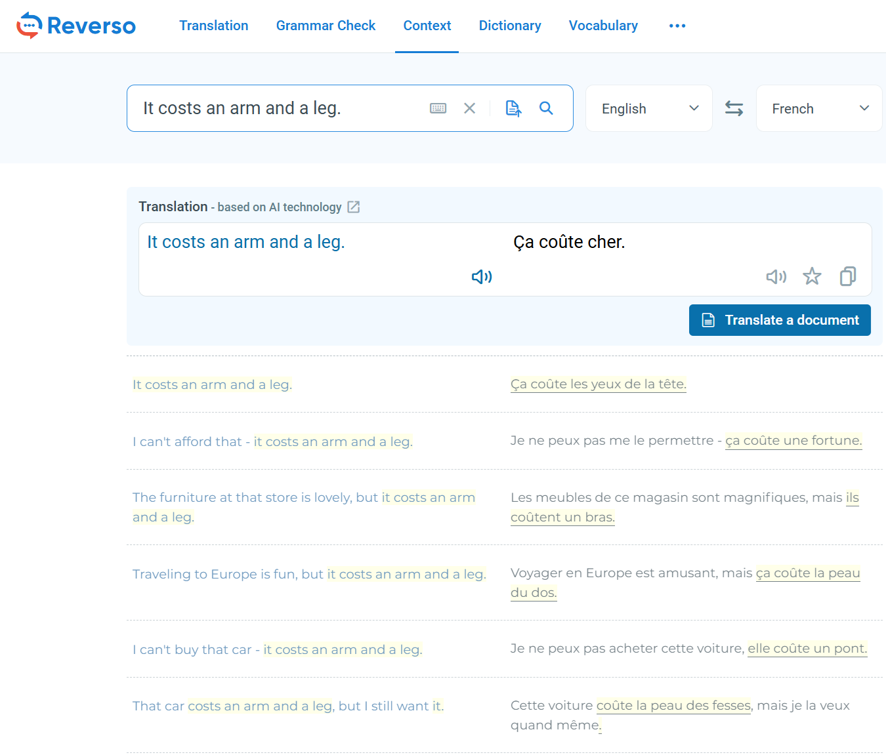
Task: Switch to the Vocabulary tab
Action: click(x=602, y=26)
